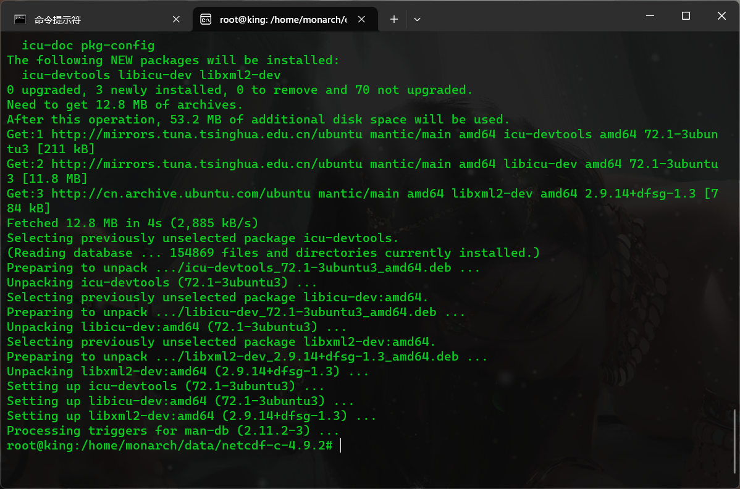Click 'icu-devtools libicu-dev libxml2-dev' package list

coord(151,75)
